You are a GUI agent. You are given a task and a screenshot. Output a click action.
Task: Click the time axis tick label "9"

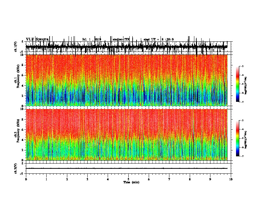coord(210,179)
